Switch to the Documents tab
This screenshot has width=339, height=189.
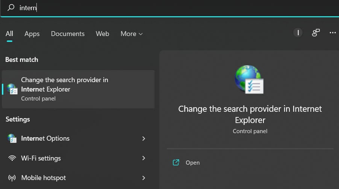(x=68, y=34)
